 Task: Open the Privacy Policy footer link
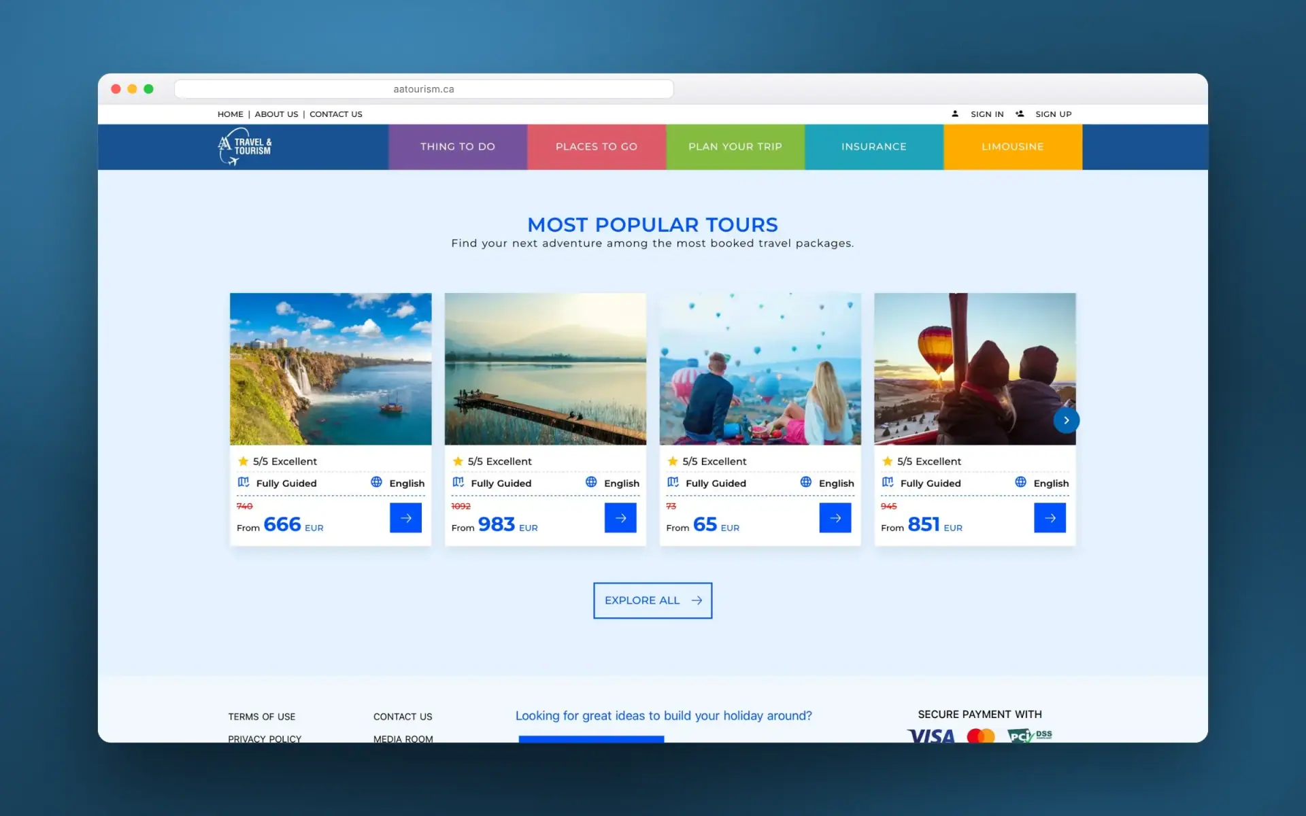[265, 738]
